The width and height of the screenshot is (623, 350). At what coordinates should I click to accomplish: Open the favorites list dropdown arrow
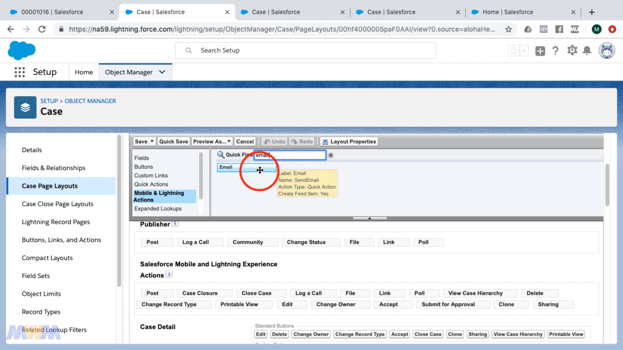point(524,51)
